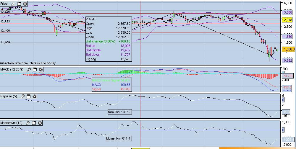Close the MACD indicator panel

click(x=41, y=70)
